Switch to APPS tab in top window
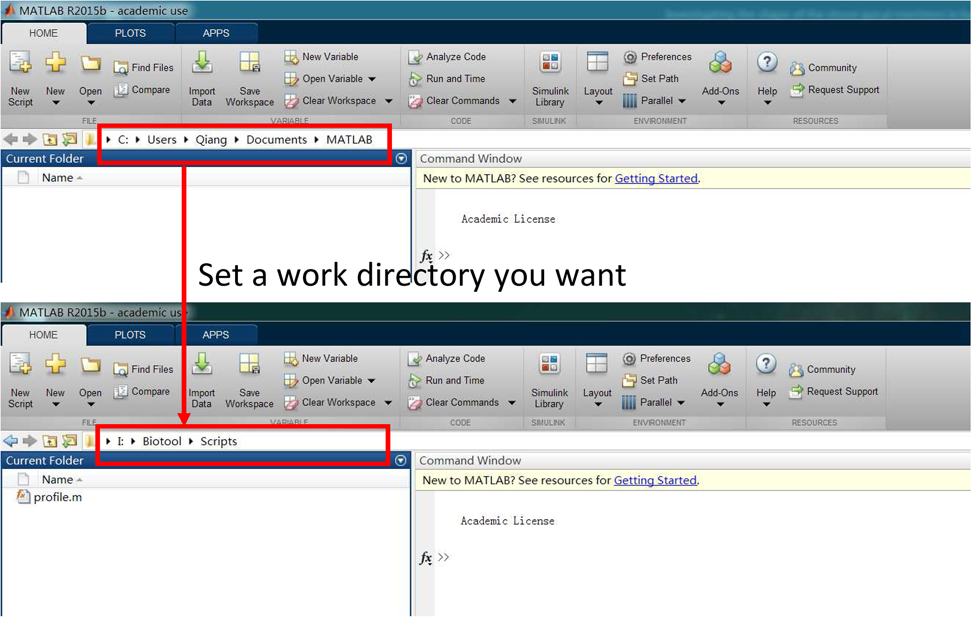 216,33
